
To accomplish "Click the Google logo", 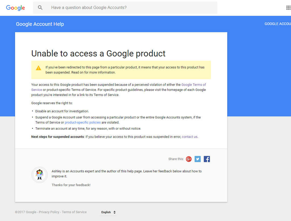I will coord(15,8).
